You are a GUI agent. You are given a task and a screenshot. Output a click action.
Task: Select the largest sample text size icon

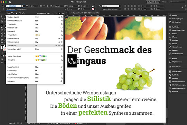tap(63, 14)
